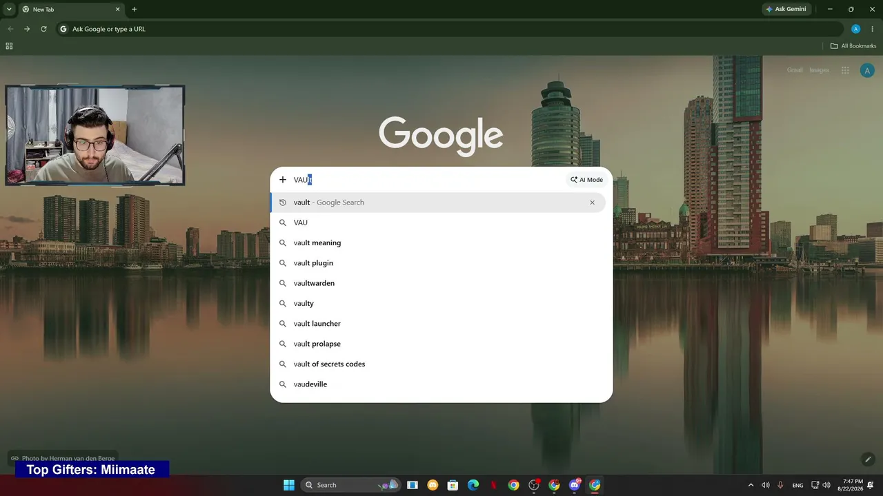Click the microphone icon in system tray
The width and height of the screenshot is (883, 496).
click(781, 485)
